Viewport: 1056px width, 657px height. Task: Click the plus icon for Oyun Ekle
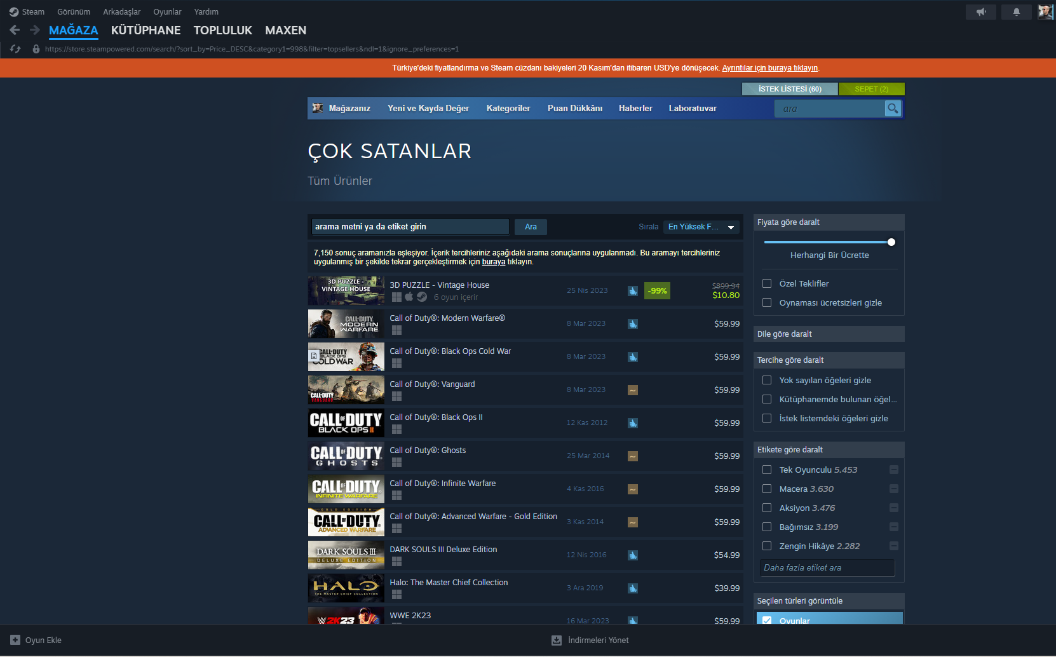click(x=15, y=640)
